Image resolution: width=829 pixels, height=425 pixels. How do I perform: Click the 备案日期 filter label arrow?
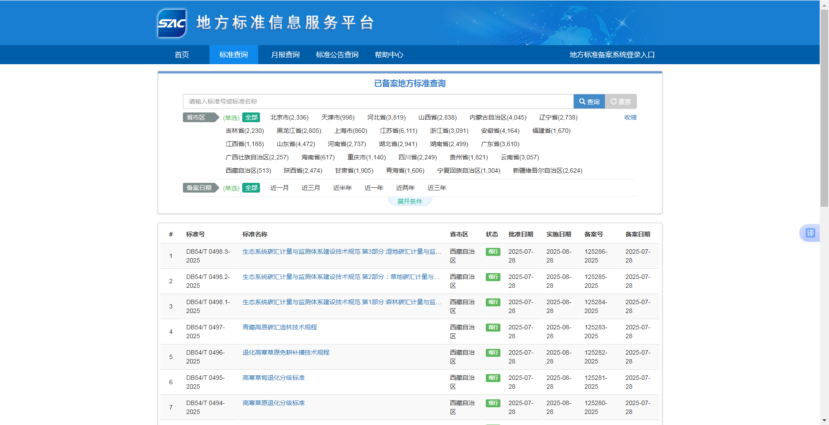pos(200,187)
